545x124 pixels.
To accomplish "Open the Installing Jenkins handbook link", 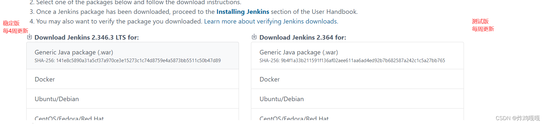I will pos(243,12).
